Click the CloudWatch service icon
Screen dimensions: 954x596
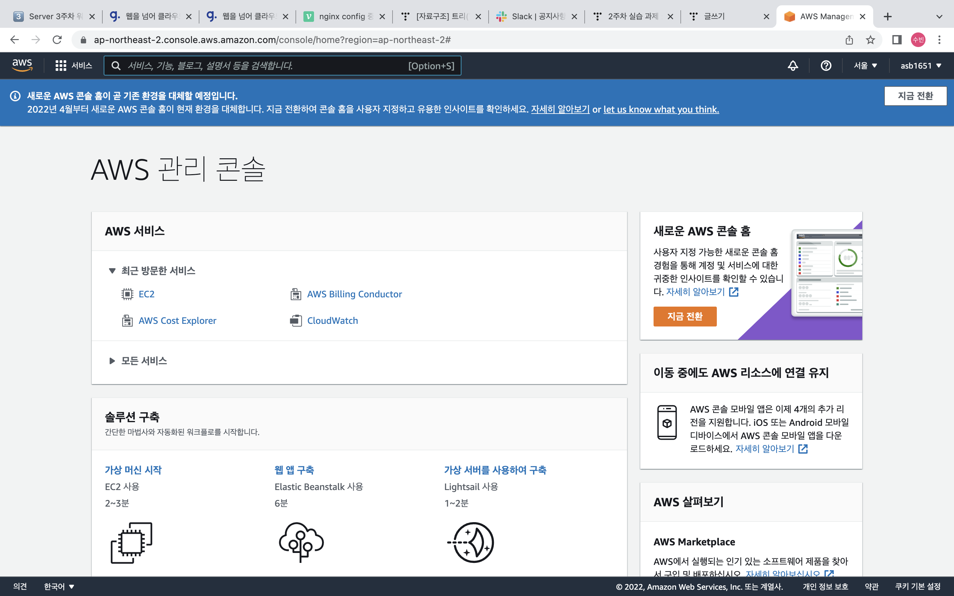(296, 321)
